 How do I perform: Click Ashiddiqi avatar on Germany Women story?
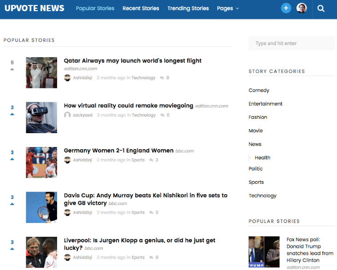[68, 160]
